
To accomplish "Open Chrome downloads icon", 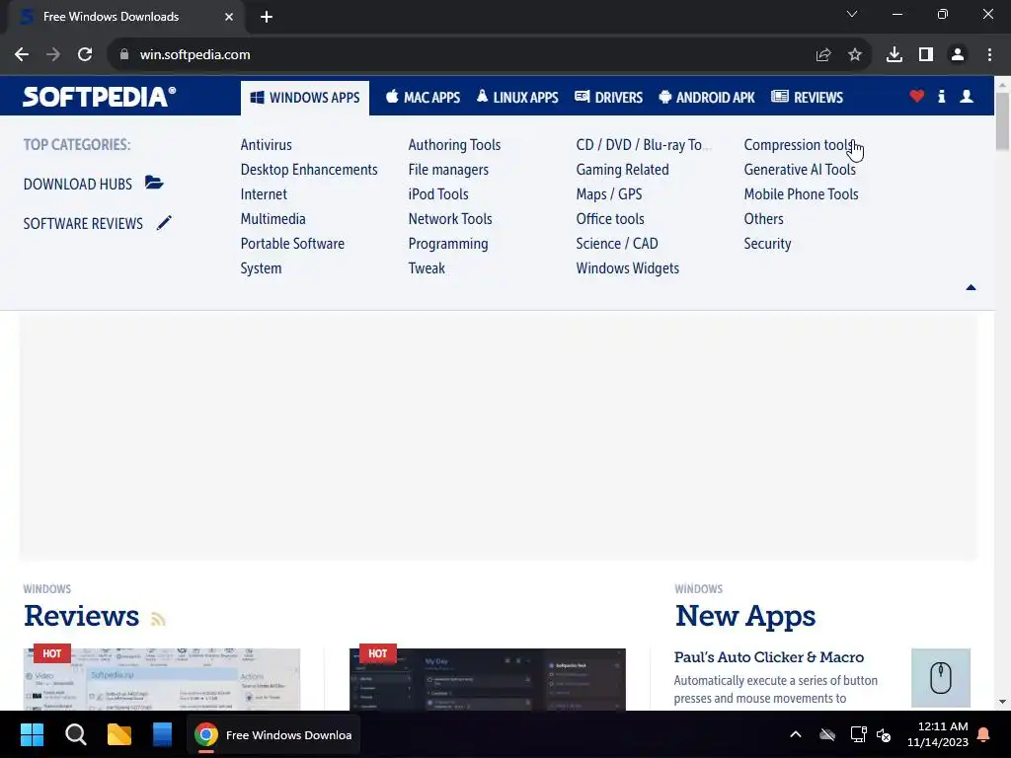I will pyautogui.click(x=894, y=55).
